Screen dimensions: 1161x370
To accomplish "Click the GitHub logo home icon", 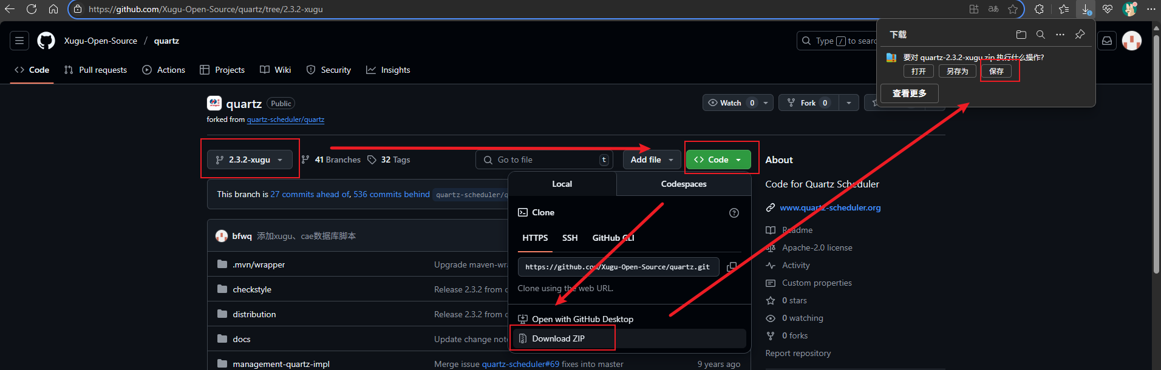I will pos(46,41).
